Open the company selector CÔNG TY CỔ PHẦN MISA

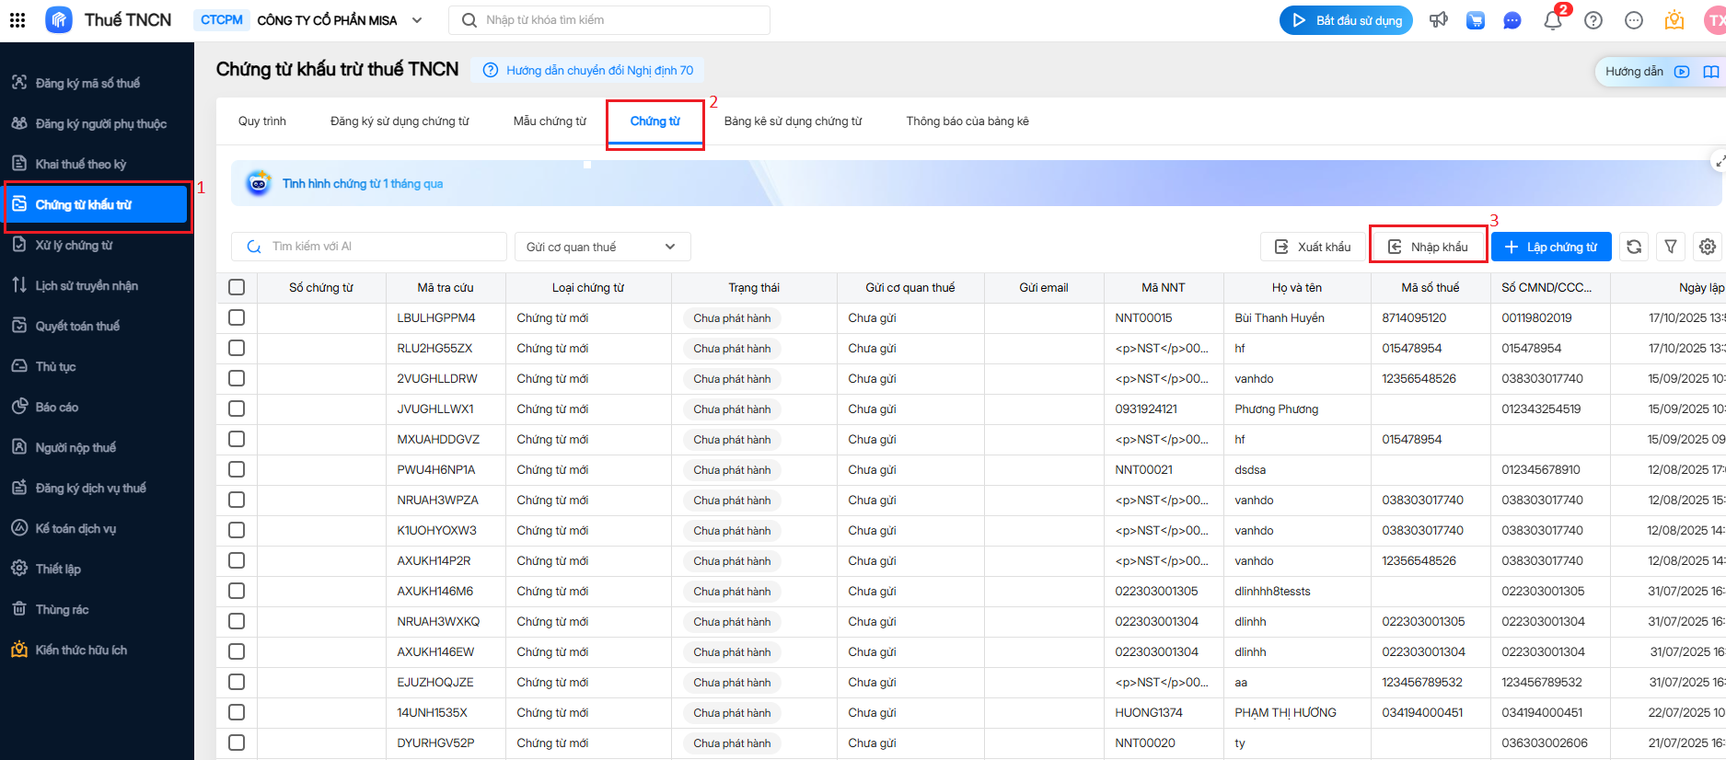[x=339, y=20]
